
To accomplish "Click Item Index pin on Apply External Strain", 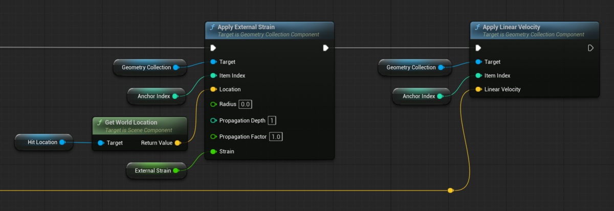I will [214, 76].
